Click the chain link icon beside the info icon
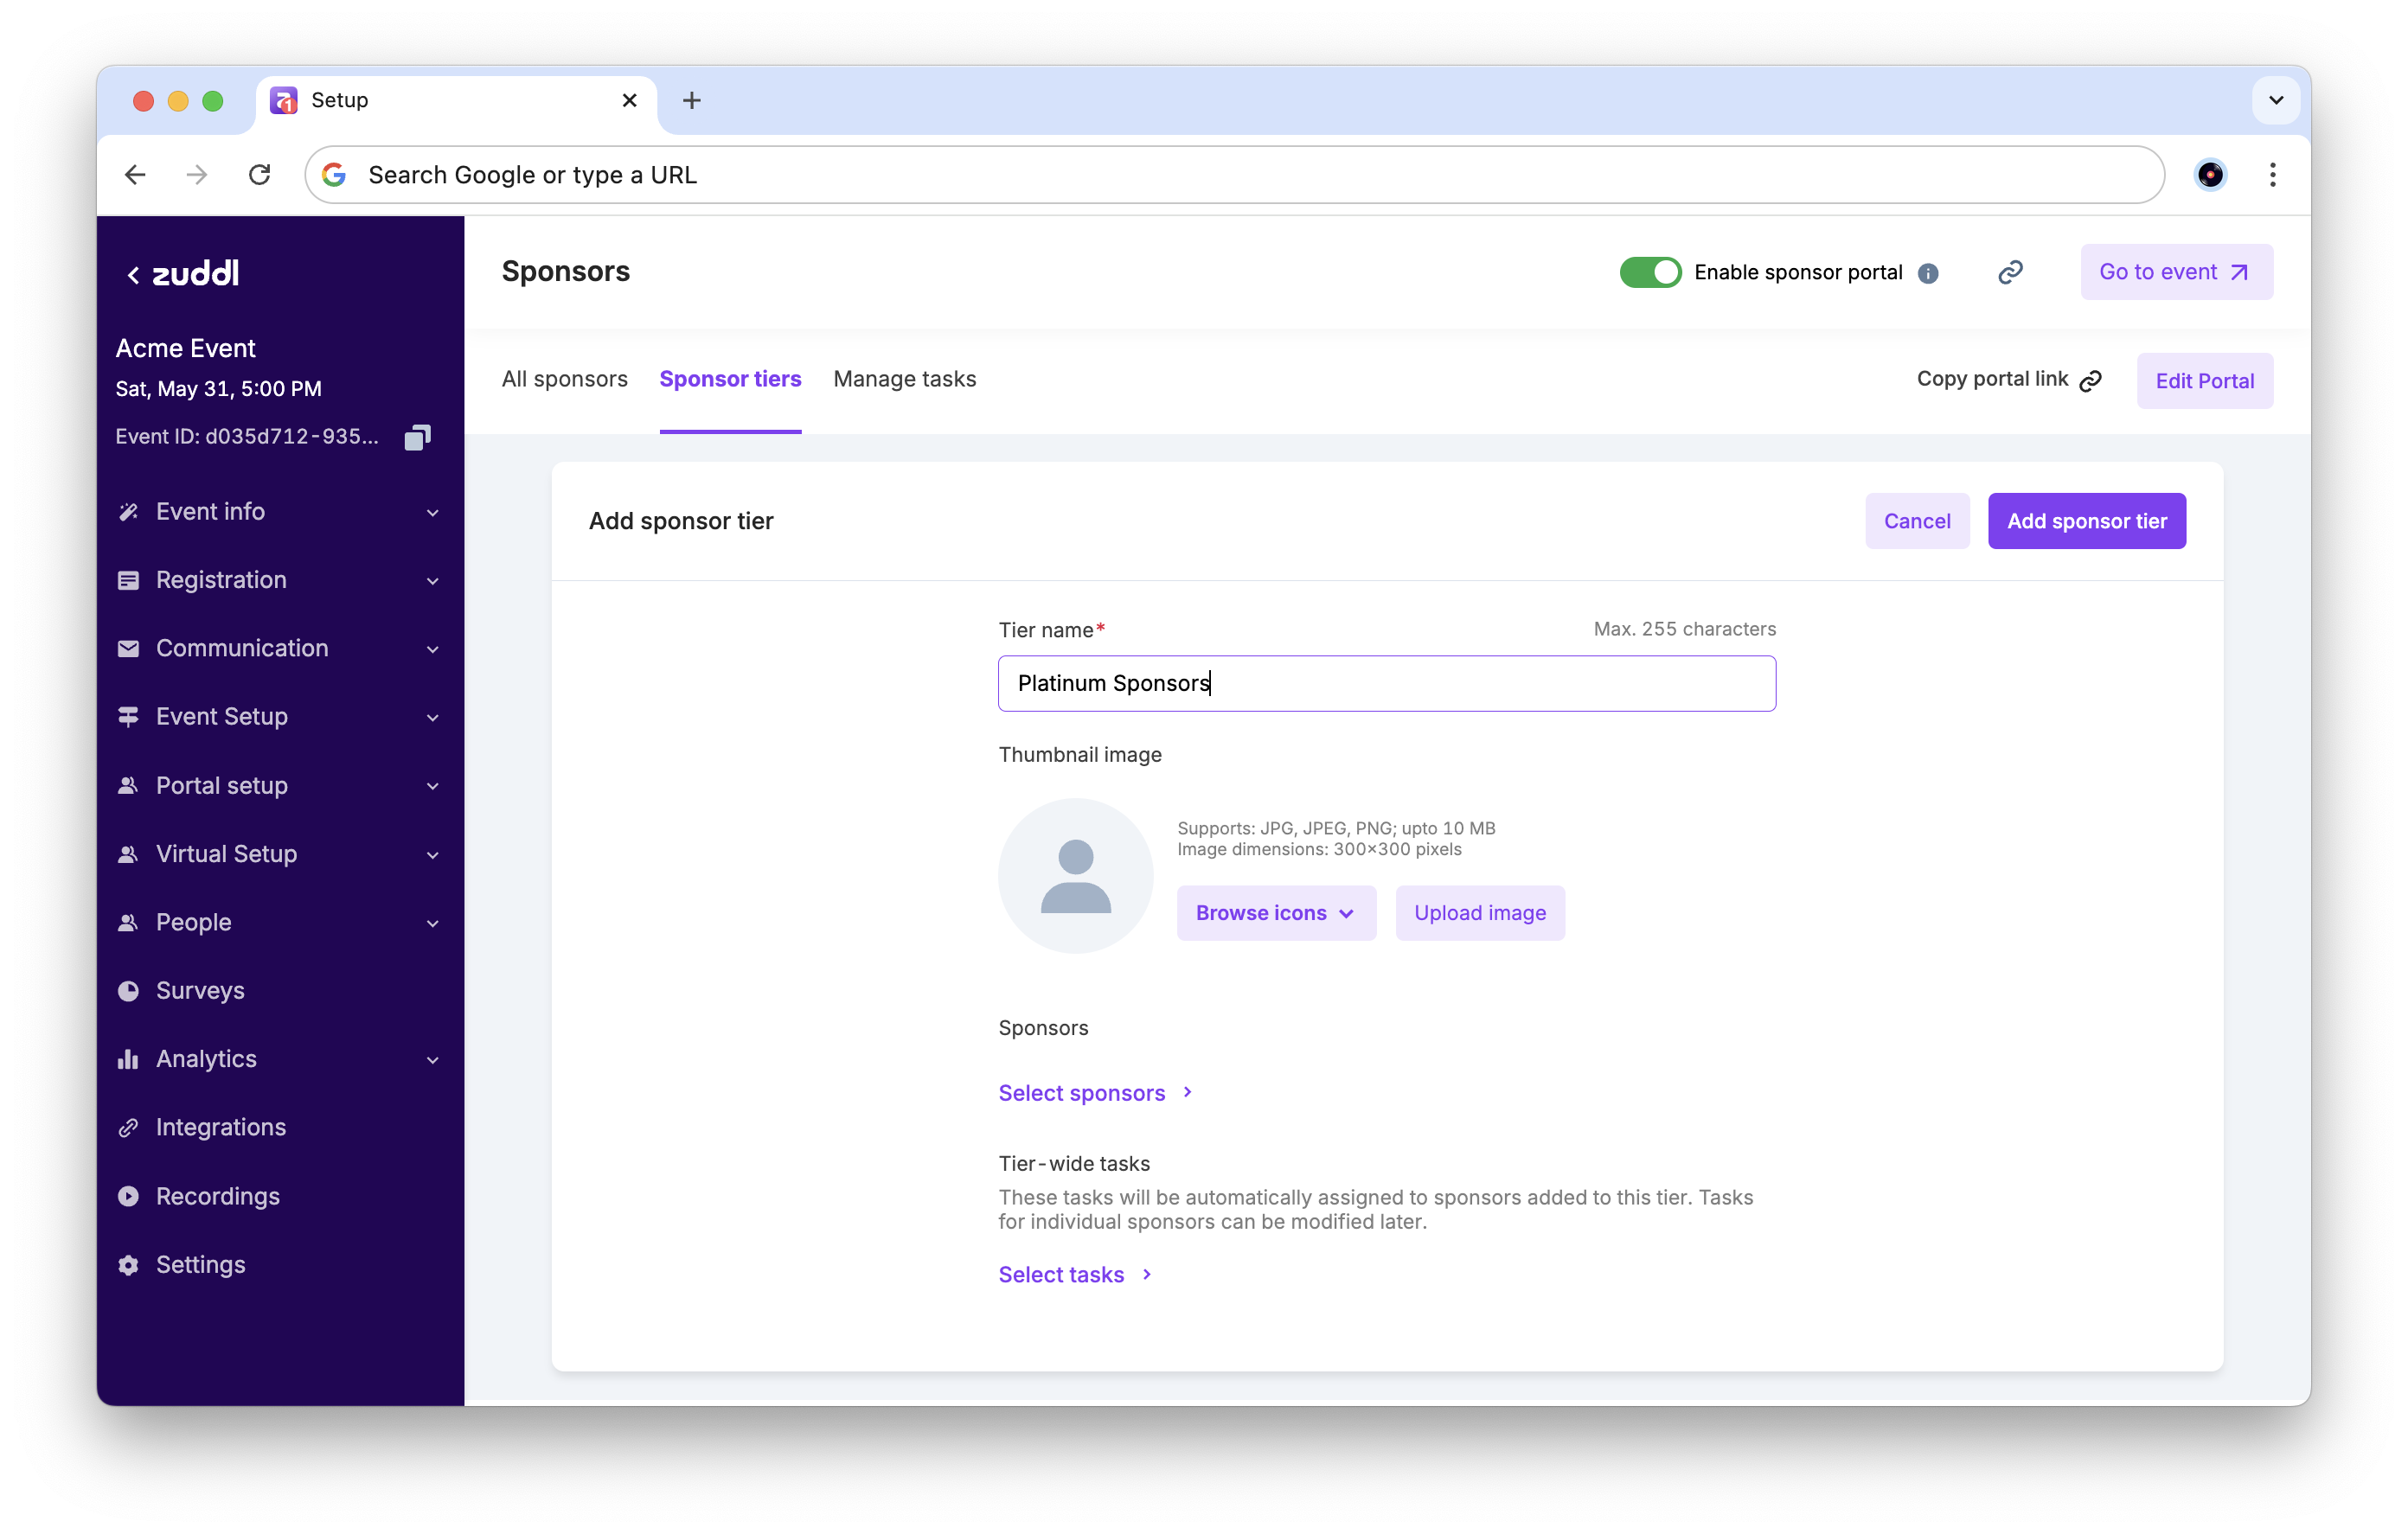The image size is (2408, 1534). click(2010, 272)
